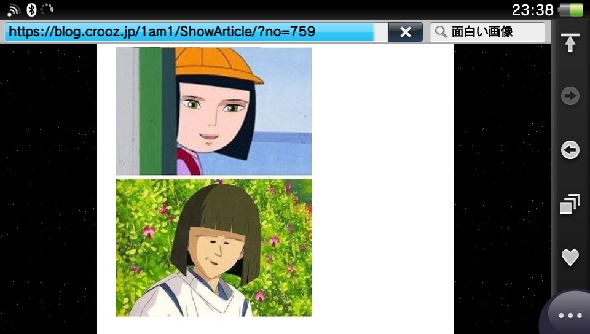The width and height of the screenshot is (590, 334).
Task: Stop loading with the X button
Action: tap(405, 32)
